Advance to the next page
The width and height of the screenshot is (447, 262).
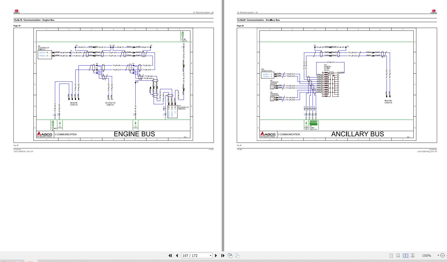pyautogui.click(x=216, y=255)
